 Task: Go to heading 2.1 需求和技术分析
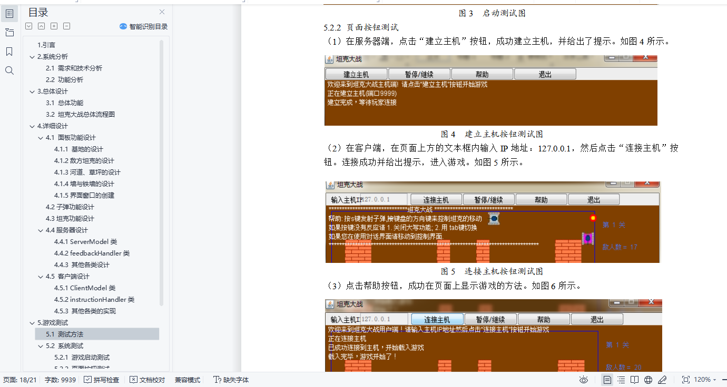tap(74, 68)
